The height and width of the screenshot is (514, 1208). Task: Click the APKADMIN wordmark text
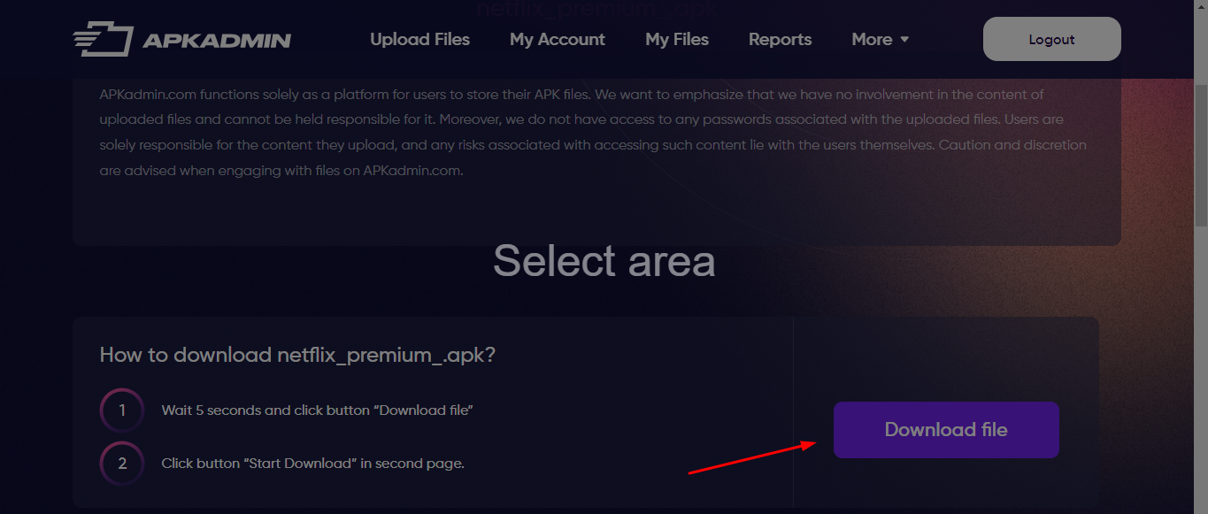pos(216,40)
